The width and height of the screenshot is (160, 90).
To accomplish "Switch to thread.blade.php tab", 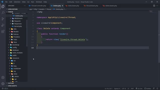I will click(x=92, y=6).
